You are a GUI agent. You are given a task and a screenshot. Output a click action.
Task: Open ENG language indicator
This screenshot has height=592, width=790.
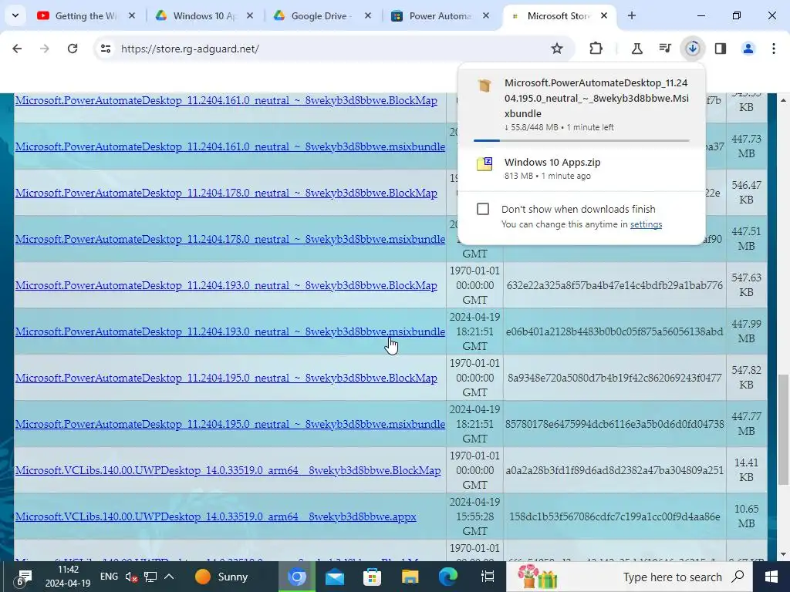[x=109, y=577]
